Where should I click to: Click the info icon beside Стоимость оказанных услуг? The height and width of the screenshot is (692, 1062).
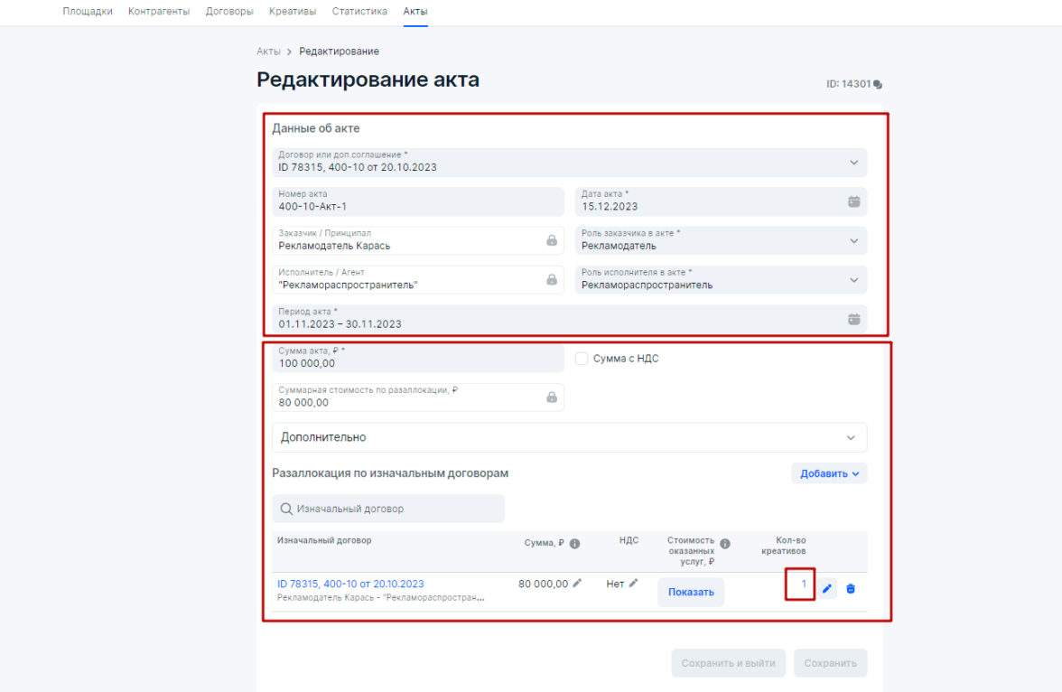[724, 544]
